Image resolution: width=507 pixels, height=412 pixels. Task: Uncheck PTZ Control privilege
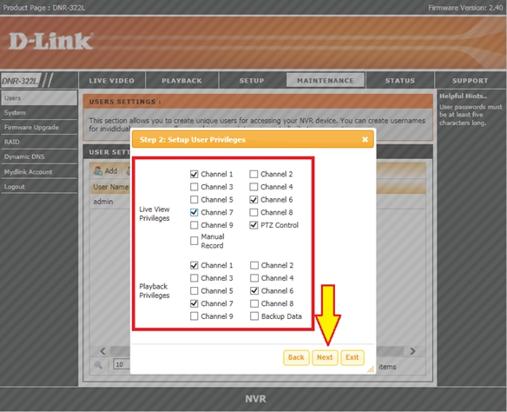pyautogui.click(x=253, y=225)
